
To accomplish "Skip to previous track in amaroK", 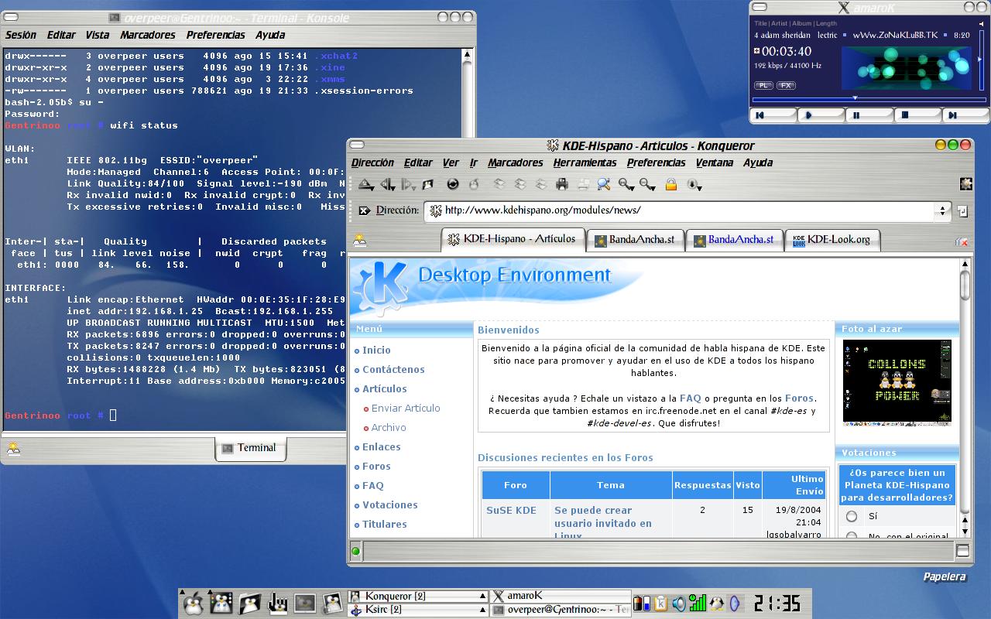I will tap(773, 115).
